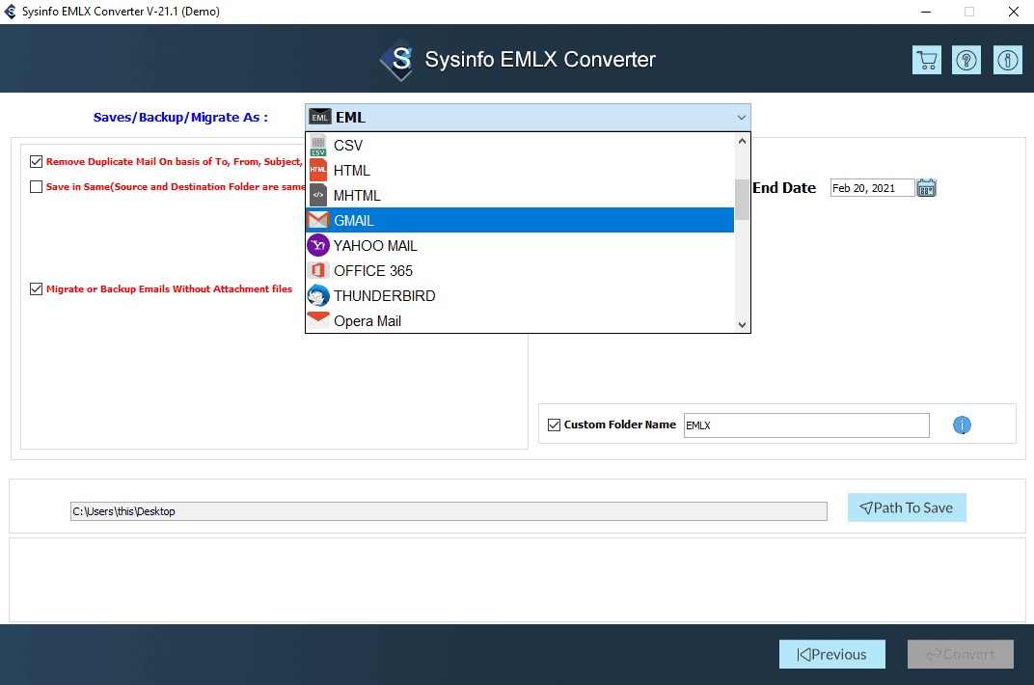Enable Save in Same folder checkbox
This screenshot has width=1034, height=685.
[37, 186]
